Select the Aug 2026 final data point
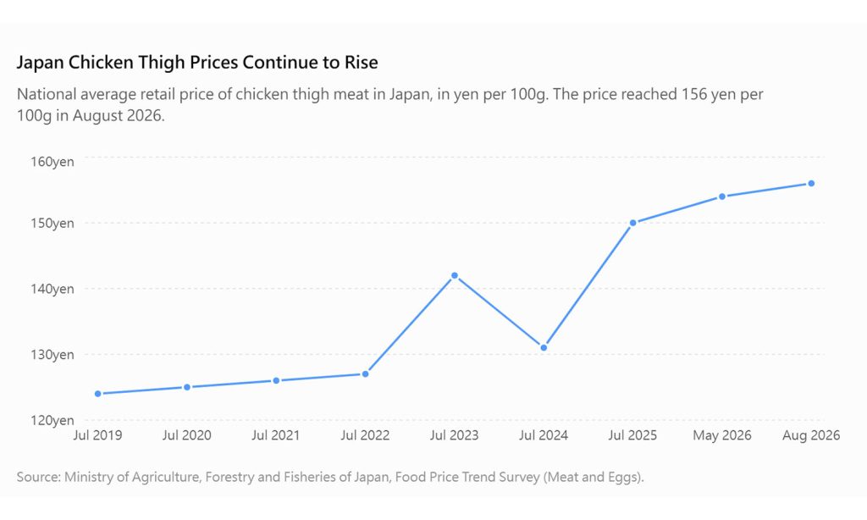This screenshot has height=520, width=867. [811, 183]
